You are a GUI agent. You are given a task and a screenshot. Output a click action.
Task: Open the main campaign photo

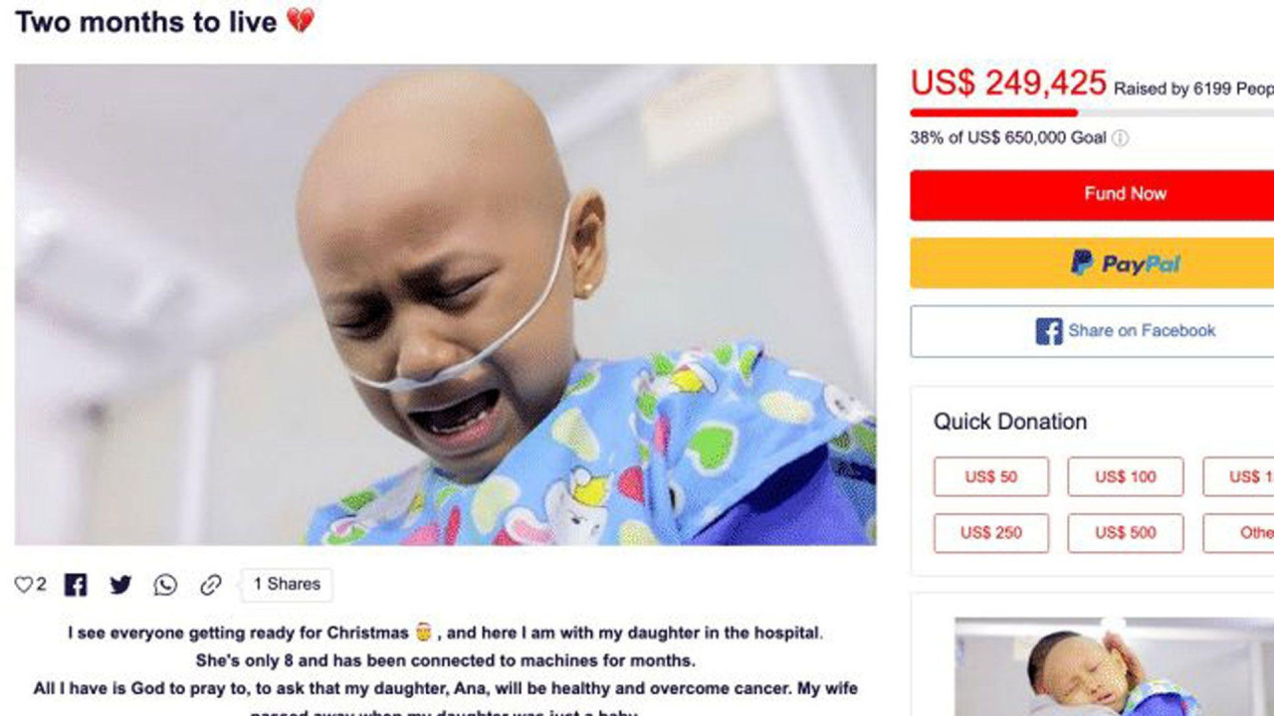click(445, 304)
